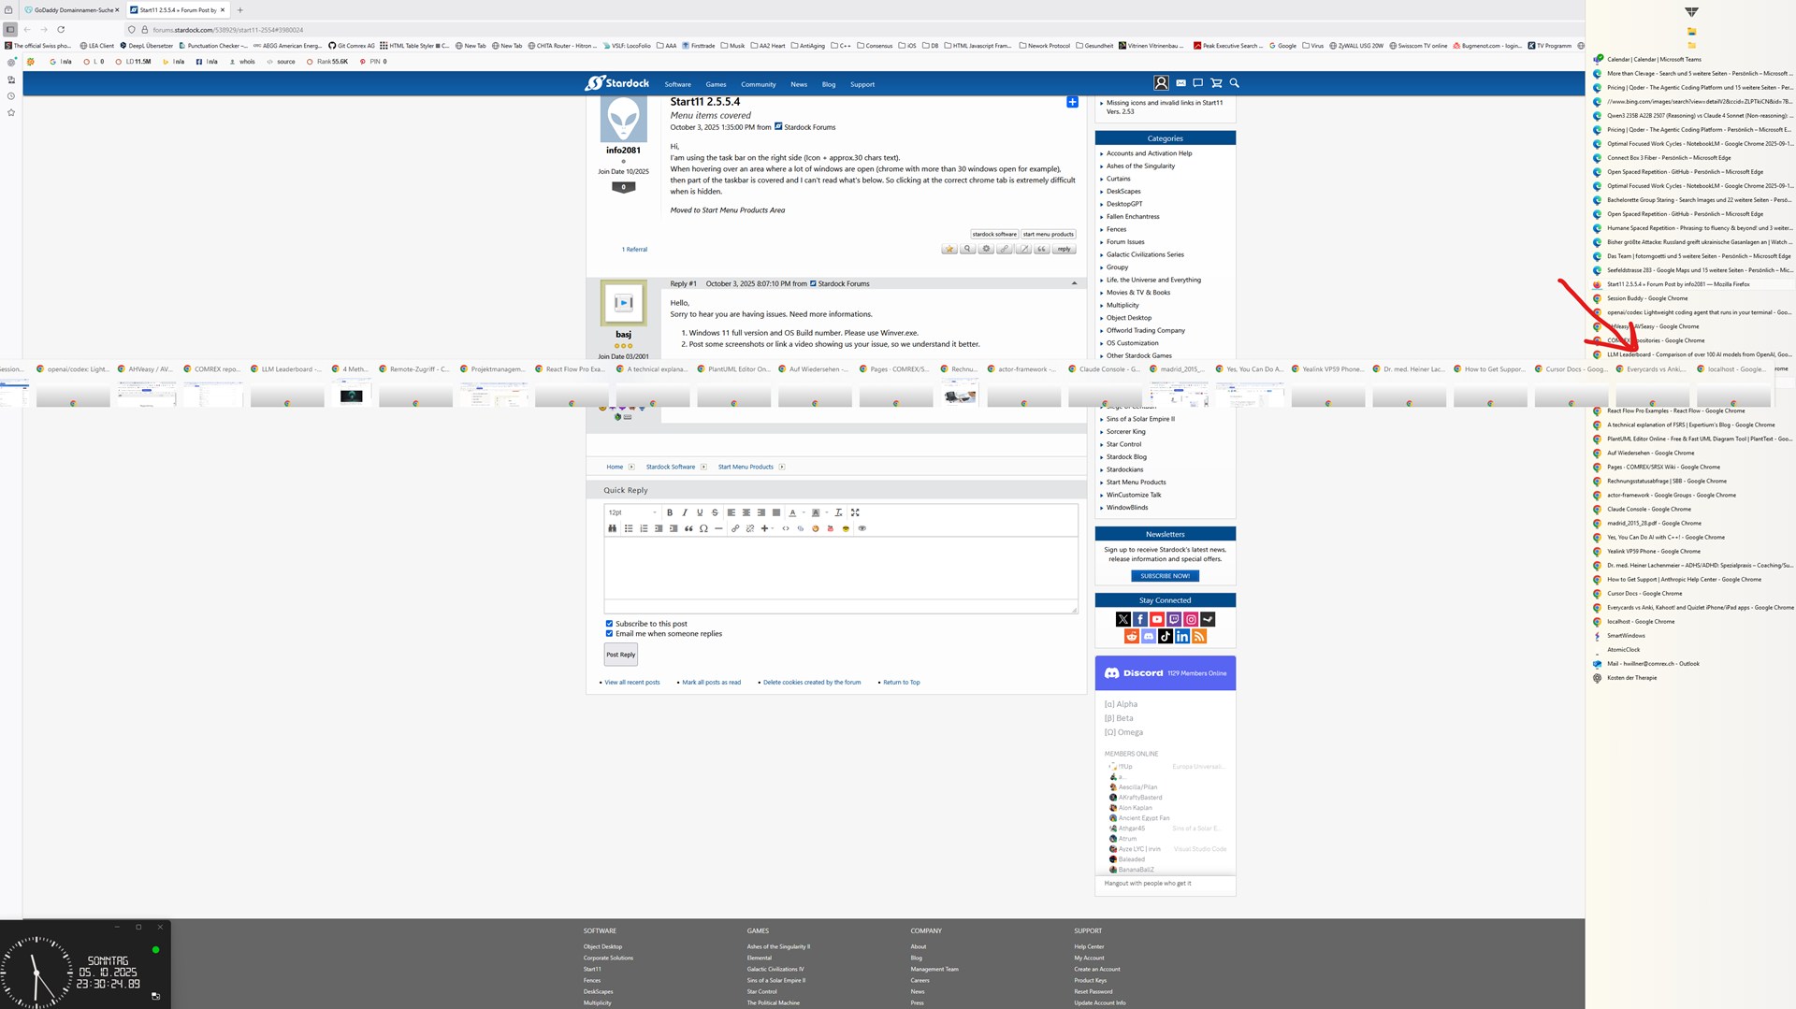Viewport: 1796px width, 1009px height.
Task: Uncheck Subscribe to this post
Action: pyautogui.click(x=609, y=624)
